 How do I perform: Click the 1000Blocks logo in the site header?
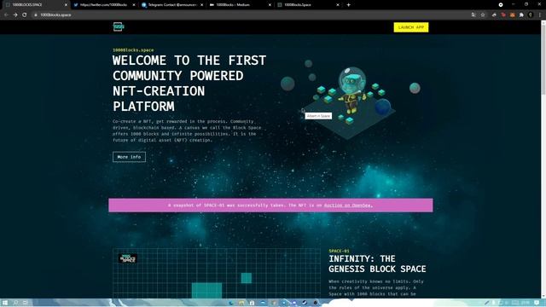pos(119,26)
